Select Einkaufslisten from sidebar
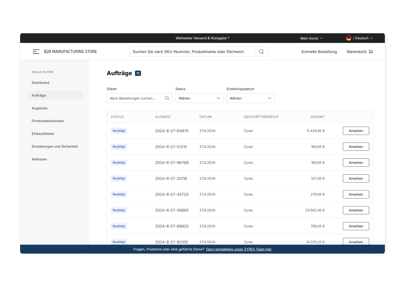The image size is (405, 293). tap(43, 134)
